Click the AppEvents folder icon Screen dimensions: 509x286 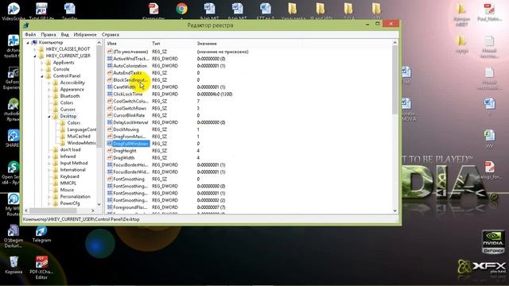[49, 63]
